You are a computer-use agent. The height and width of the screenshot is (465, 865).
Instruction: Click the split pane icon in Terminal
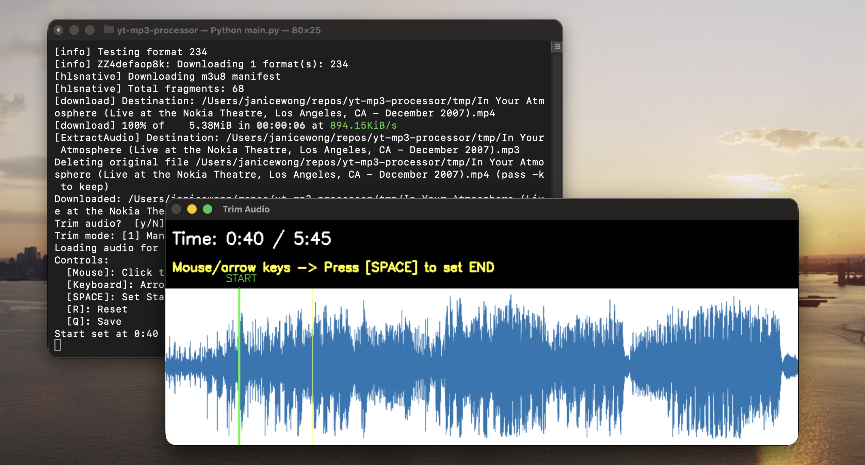(557, 46)
